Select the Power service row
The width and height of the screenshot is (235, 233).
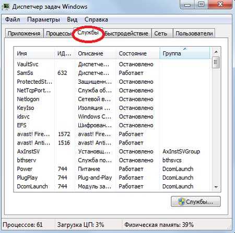[x=112, y=169]
